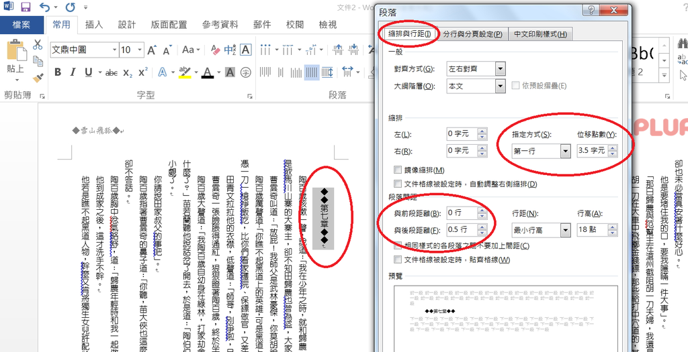
Task: Open the 中文印刷樣式(H) dialog tab
Action: [x=541, y=34]
